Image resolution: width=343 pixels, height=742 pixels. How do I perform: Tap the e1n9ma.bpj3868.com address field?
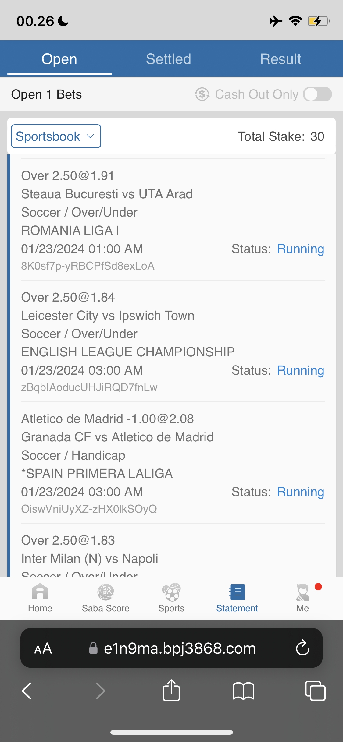click(x=179, y=648)
